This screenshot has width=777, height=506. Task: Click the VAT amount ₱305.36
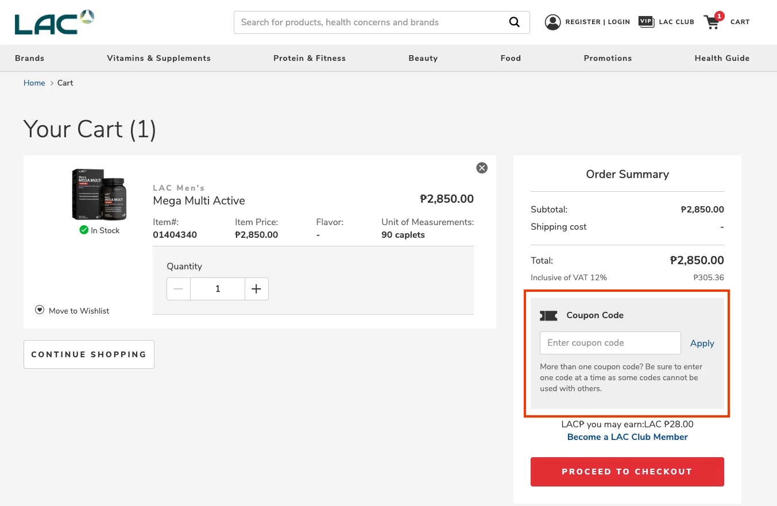coord(709,277)
